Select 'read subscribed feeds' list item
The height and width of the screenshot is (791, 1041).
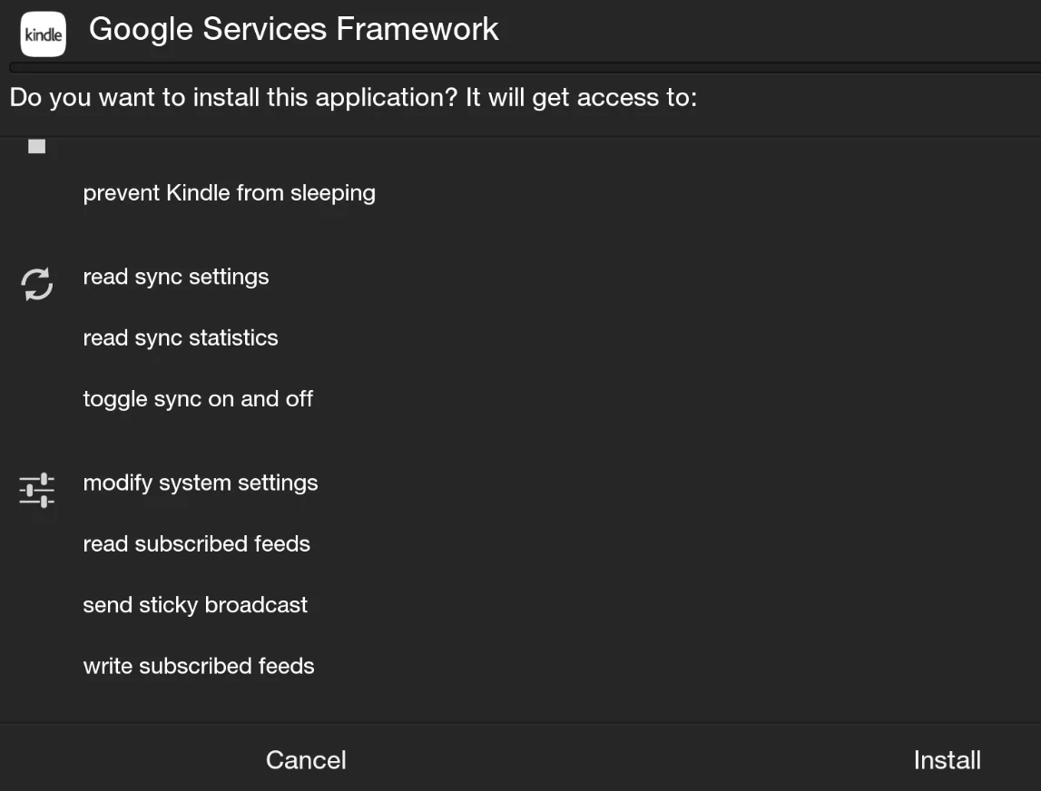pos(196,544)
